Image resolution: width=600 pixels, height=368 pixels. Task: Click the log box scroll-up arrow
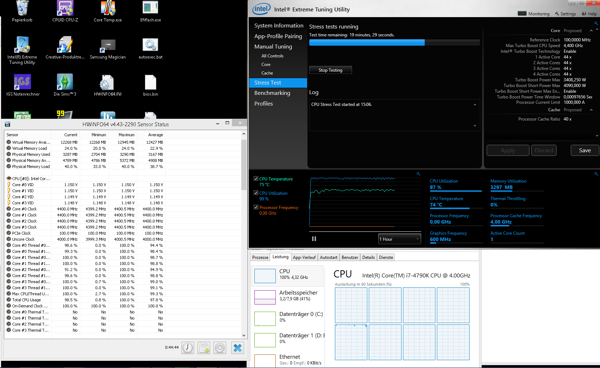[475, 104]
